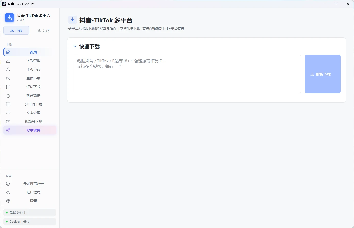
Task: Open the 文本处理 tool
Action: 30,113
